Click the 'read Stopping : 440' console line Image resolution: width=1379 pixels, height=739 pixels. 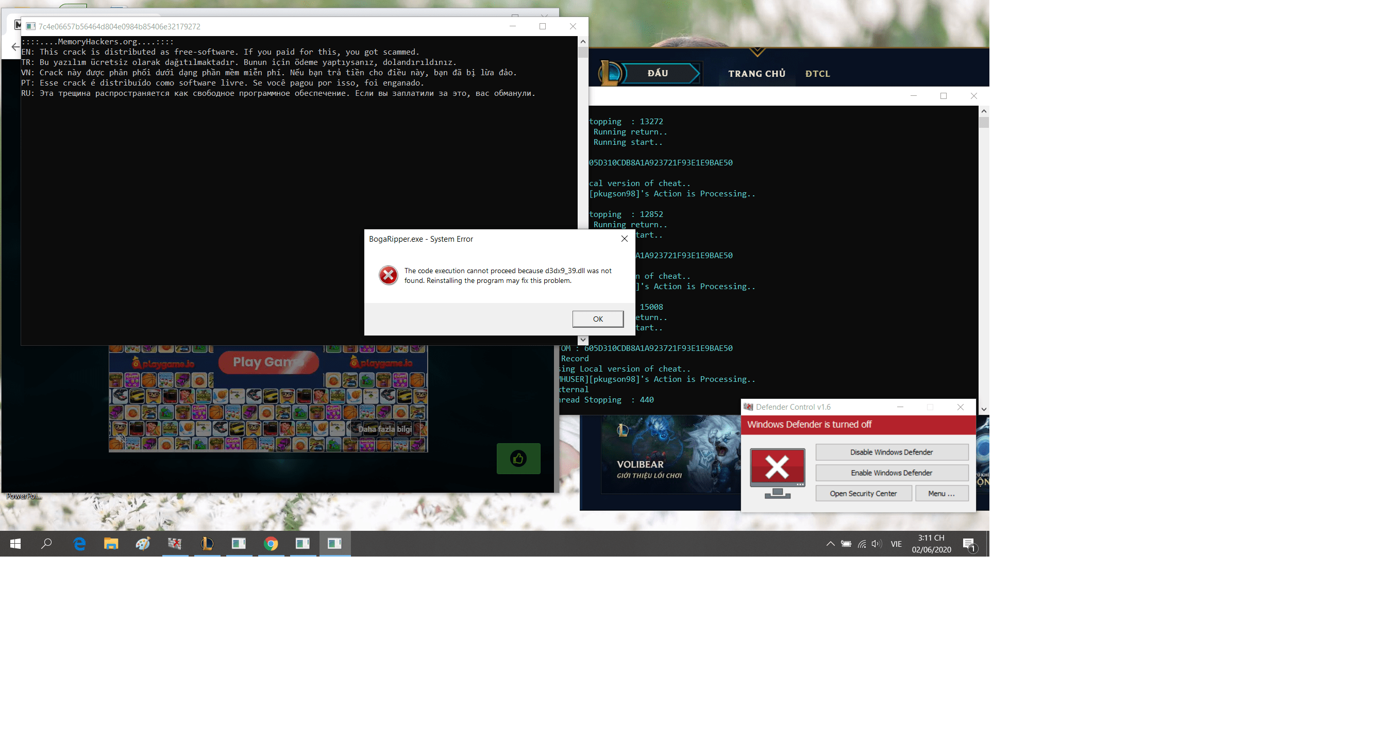click(x=607, y=399)
